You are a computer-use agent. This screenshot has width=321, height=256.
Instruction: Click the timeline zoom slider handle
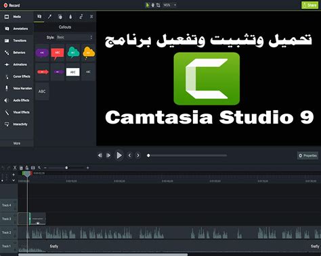pyautogui.click(x=66, y=168)
